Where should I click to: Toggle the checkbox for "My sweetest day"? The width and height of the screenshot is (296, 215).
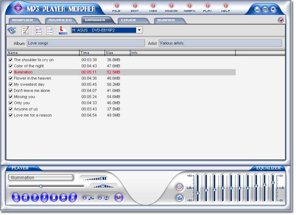[10, 85]
